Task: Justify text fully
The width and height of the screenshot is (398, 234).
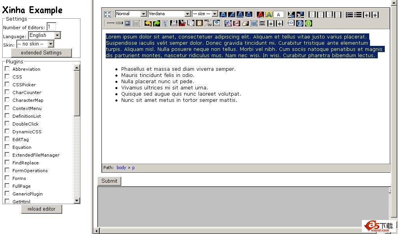Action: click(338, 14)
